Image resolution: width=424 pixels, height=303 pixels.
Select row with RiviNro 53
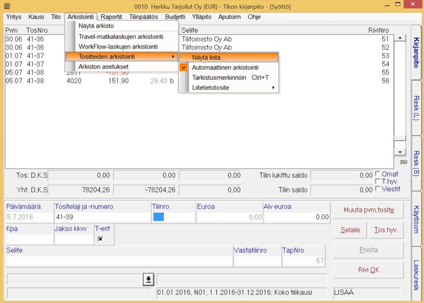(x=199, y=56)
